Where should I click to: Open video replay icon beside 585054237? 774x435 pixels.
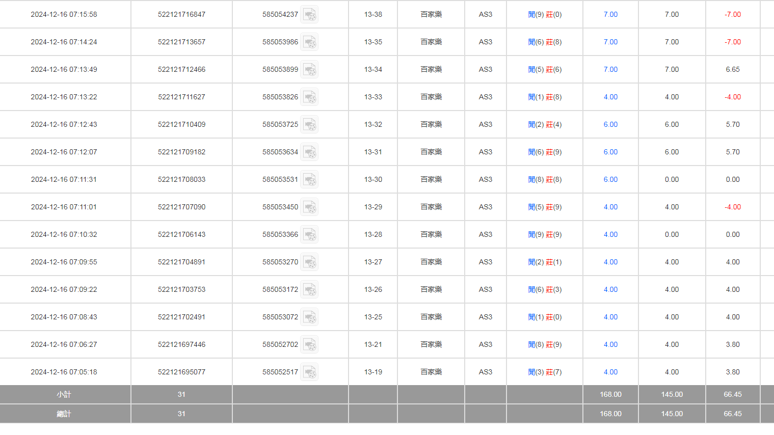[x=309, y=15]
